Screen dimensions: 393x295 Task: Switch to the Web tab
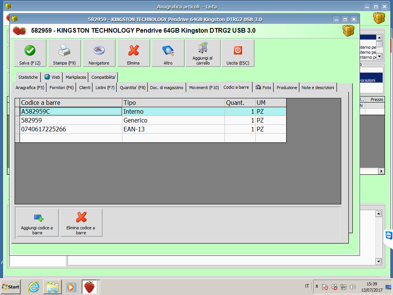[52, 77]
